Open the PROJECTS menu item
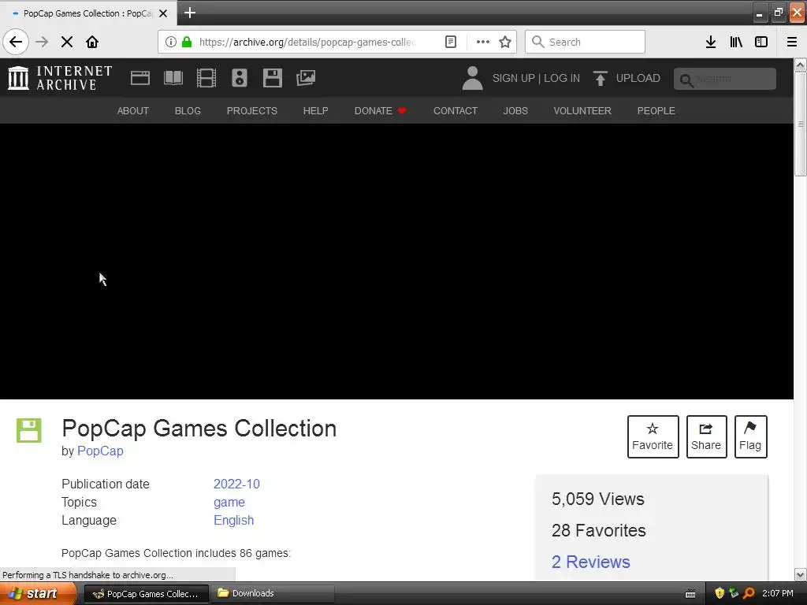 (x=252, y=110)
